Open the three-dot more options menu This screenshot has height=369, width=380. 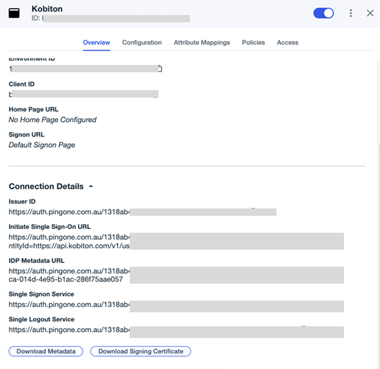351,13
